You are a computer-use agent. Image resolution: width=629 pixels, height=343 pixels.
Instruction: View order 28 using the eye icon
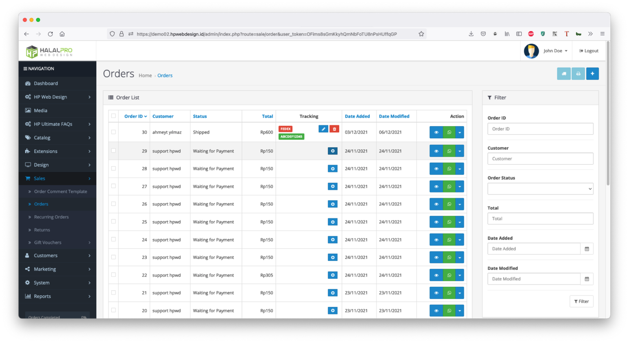436,169
